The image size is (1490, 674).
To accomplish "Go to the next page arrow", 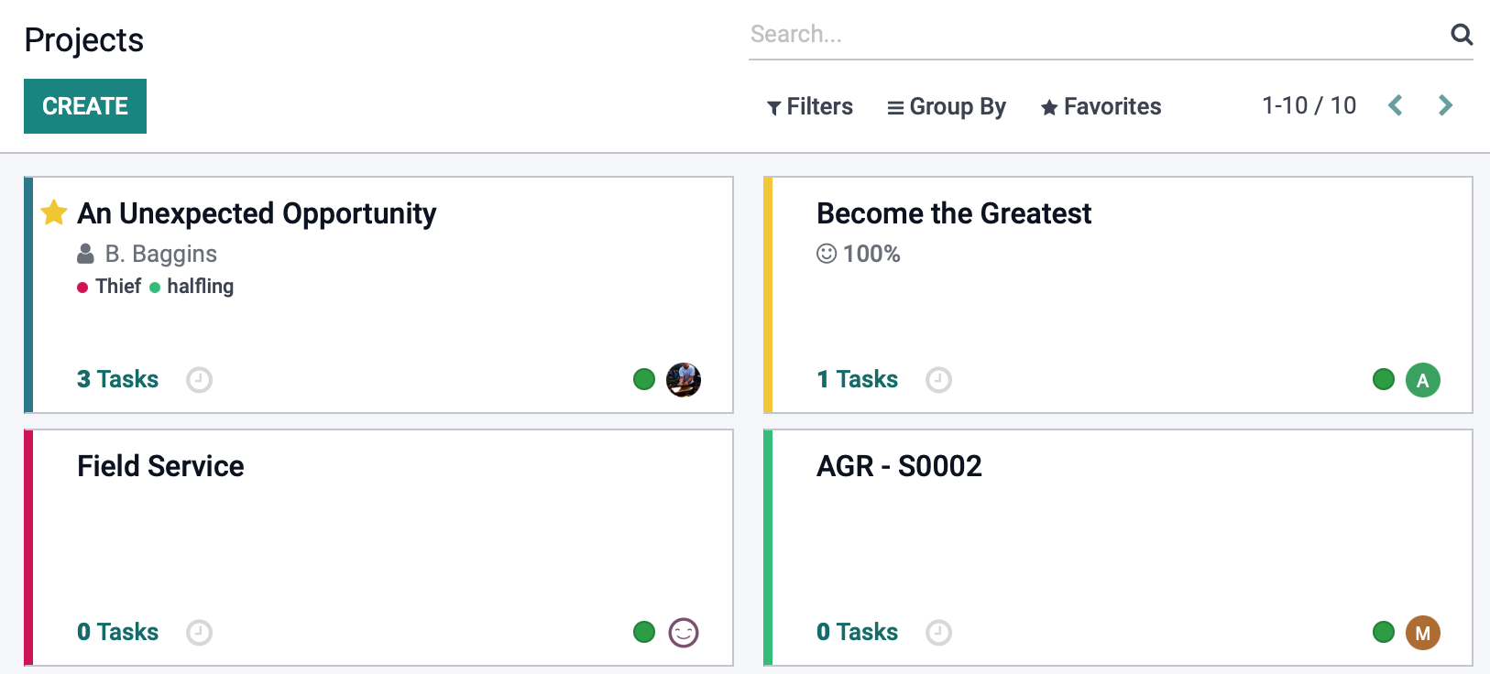I will (x=1445, y=105).
